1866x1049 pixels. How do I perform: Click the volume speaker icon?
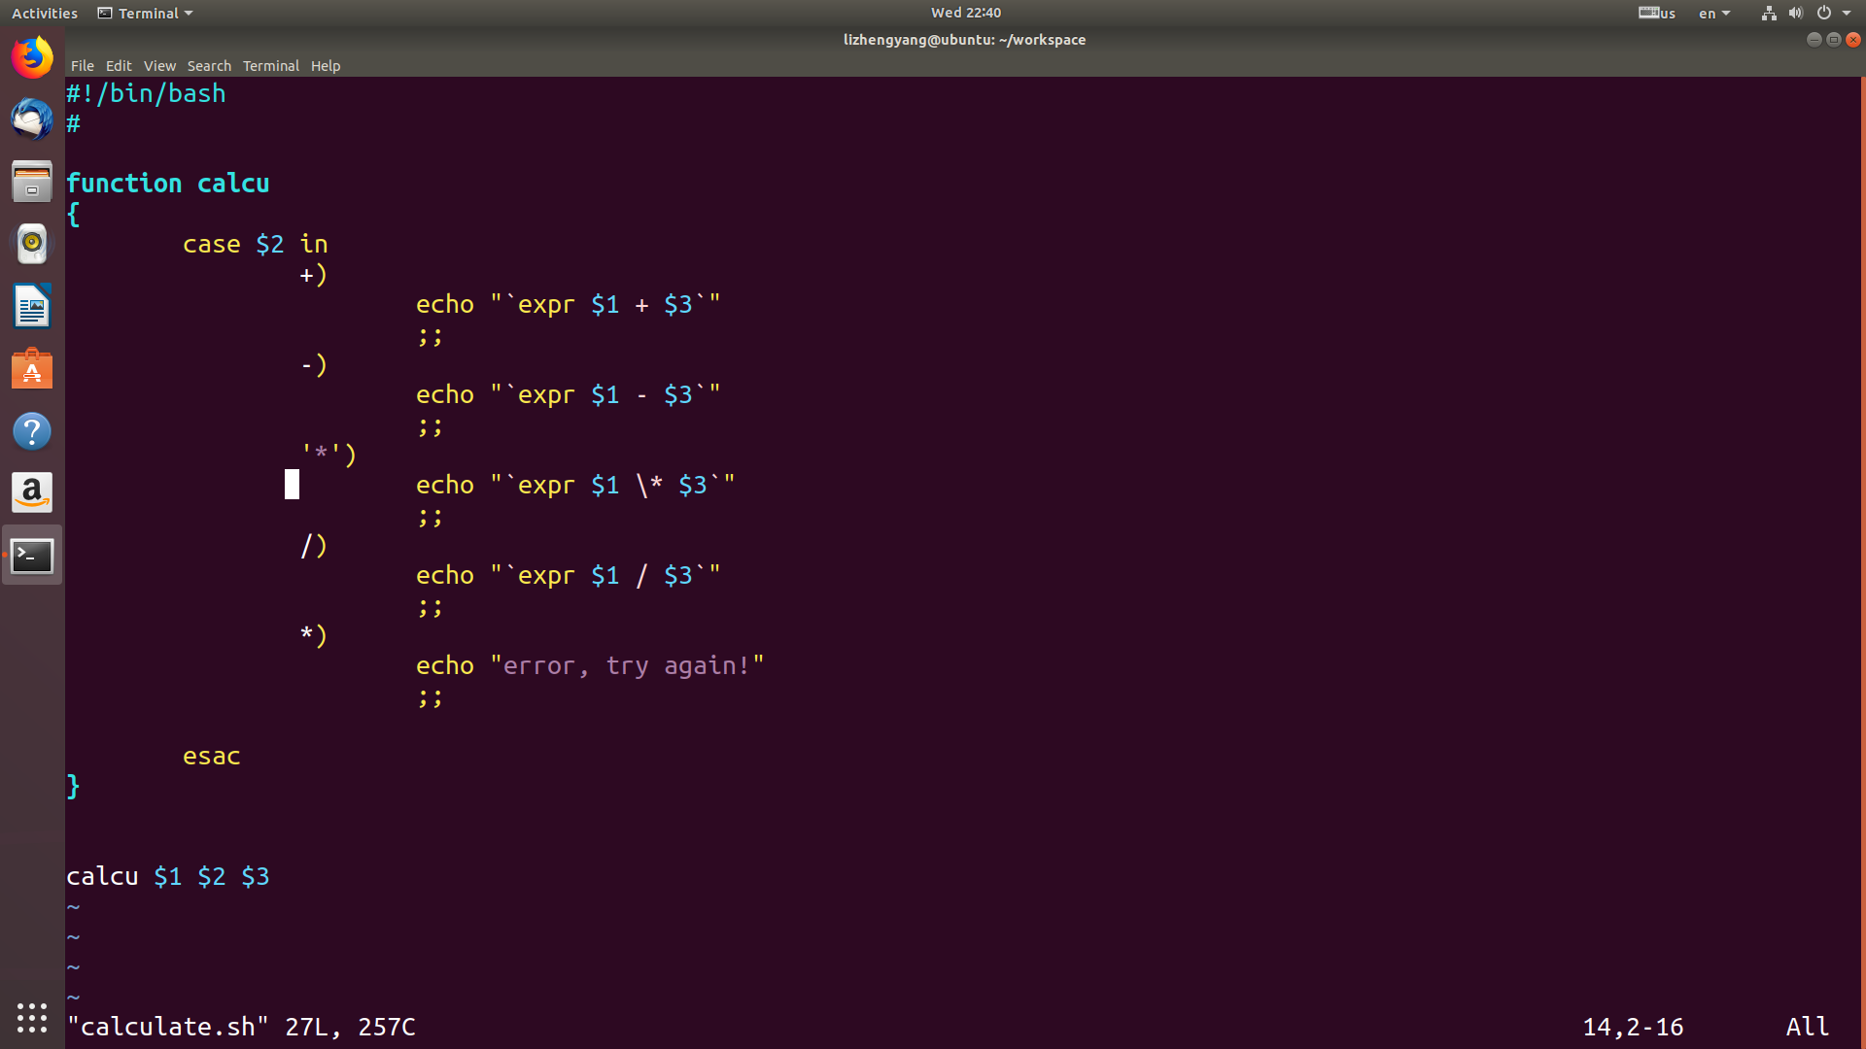click(x=1796, y=13)
